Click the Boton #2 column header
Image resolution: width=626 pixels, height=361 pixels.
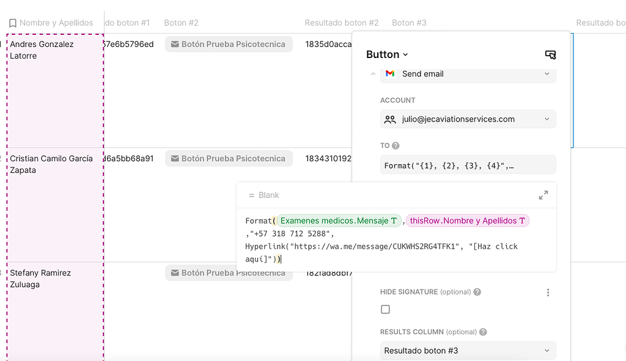(x=181, y=23)
